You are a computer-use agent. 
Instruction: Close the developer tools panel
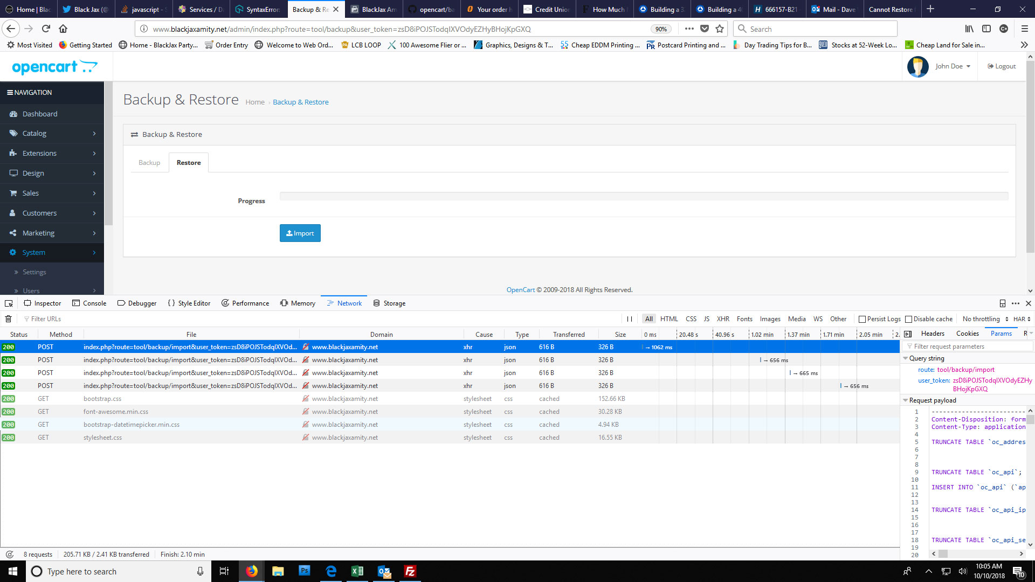coord(1029,303)
